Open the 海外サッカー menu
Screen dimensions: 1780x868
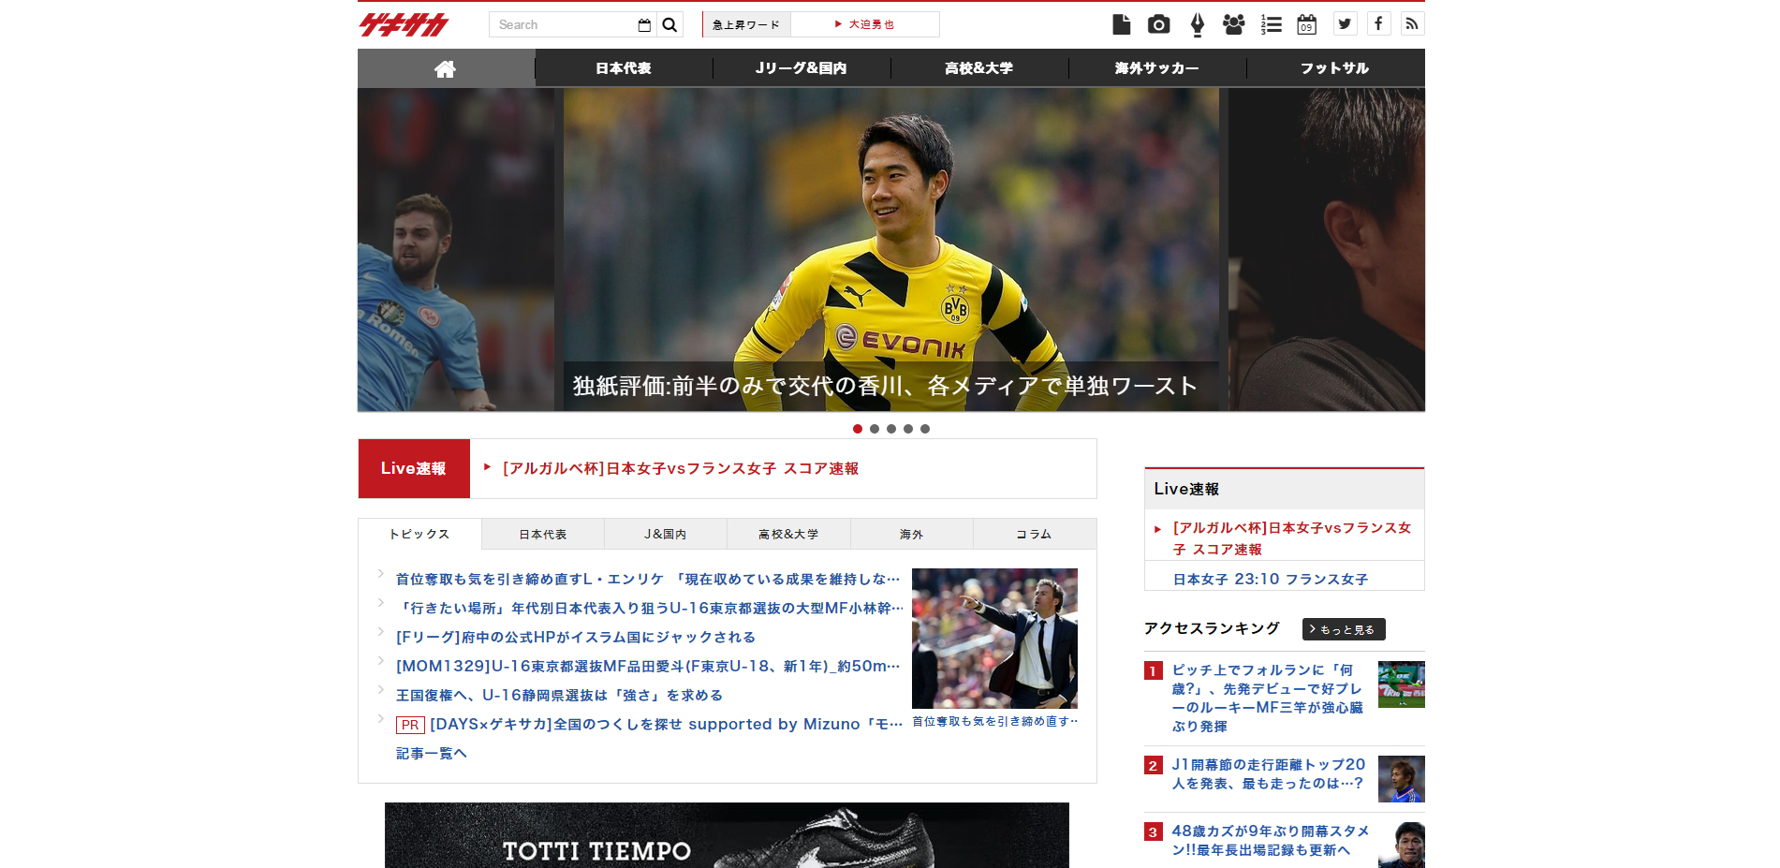[x=1156, y=68]
